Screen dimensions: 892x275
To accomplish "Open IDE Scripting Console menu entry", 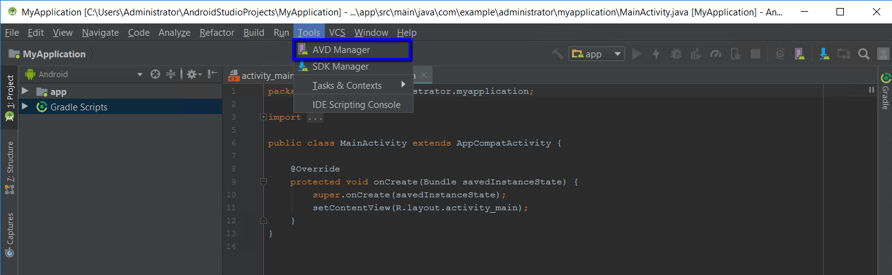I will (352, 105).
